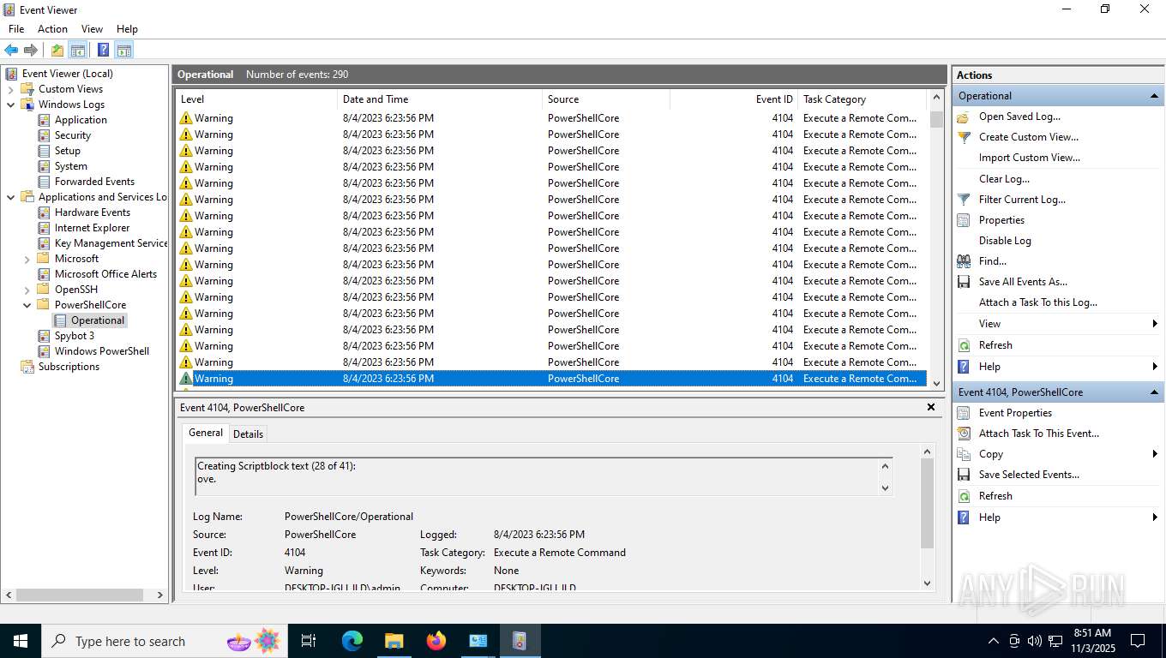Image resolution: width=1166 pixels, height=658 pixels.
Task: Click the Up One Level folder icon
Action: coord(57,50)
